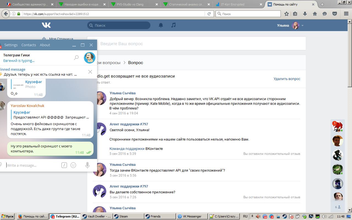Viewport: 352px width, 220px height.
Task: Switch to IT-Кот Encrypted tab
Action: point(239,4)
